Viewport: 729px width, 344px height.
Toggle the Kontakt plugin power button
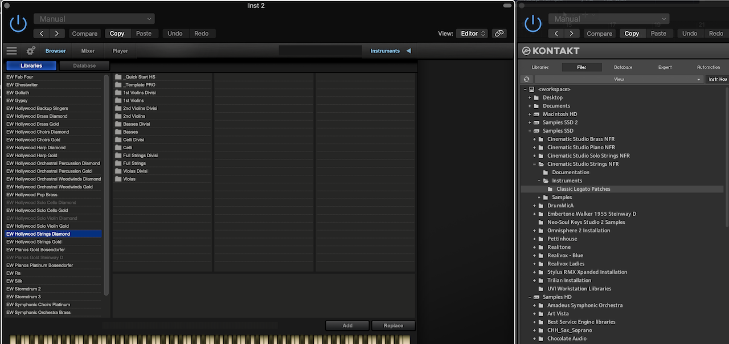pos(533,23)
